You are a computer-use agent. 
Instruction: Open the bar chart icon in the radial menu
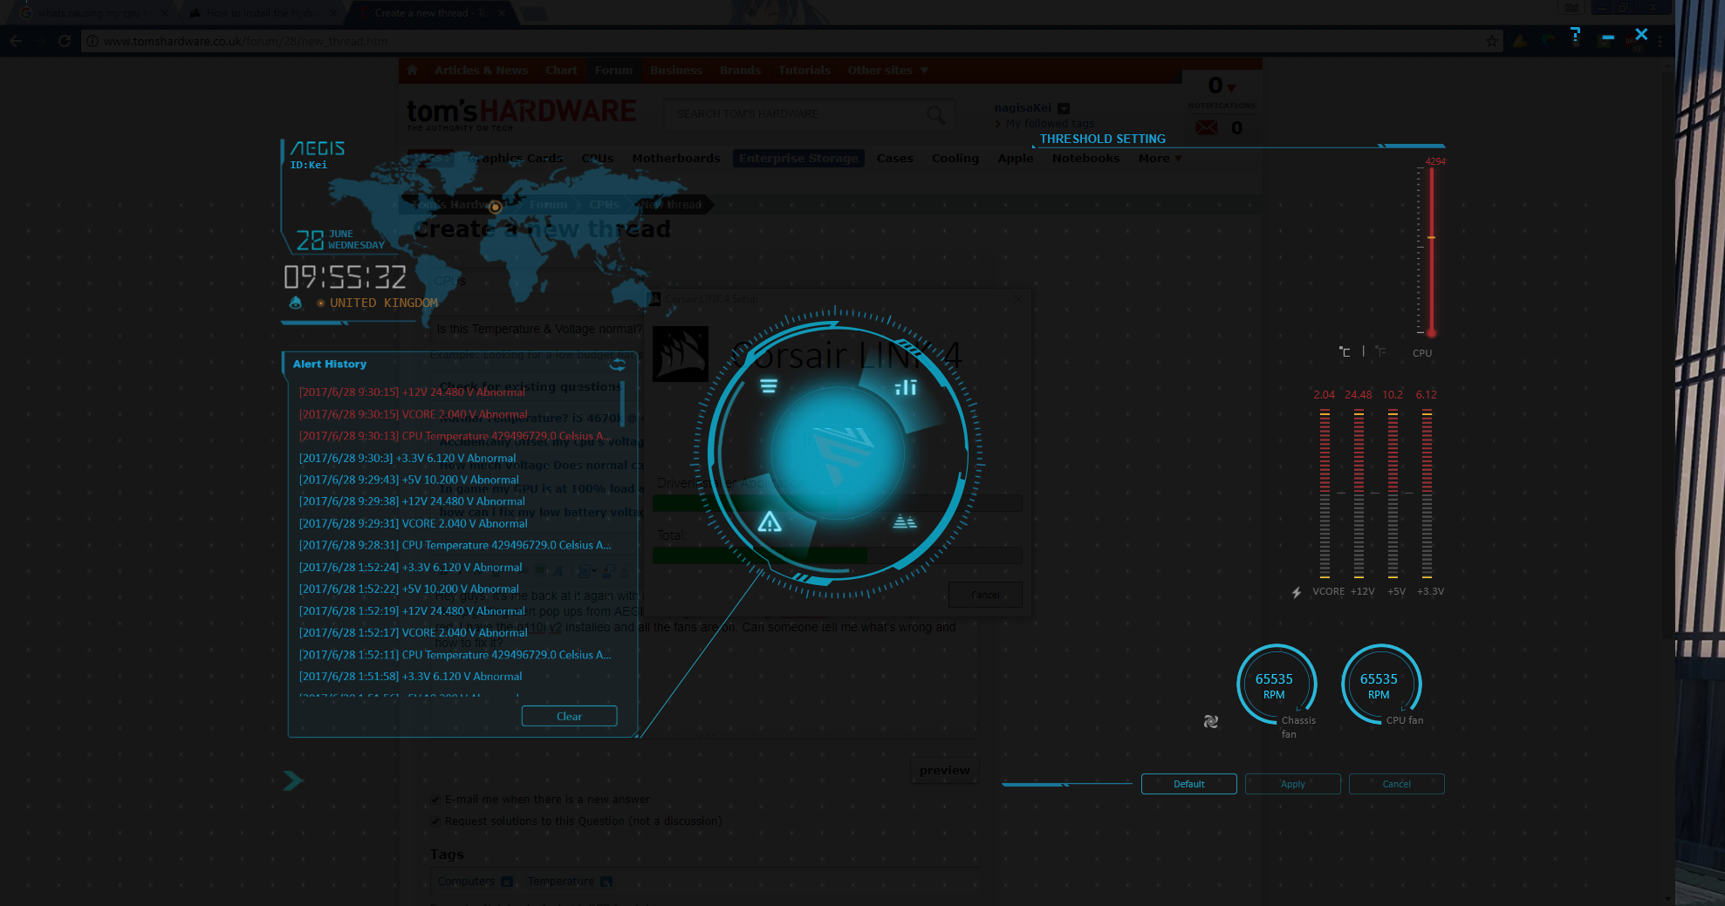tap(906, 387)
